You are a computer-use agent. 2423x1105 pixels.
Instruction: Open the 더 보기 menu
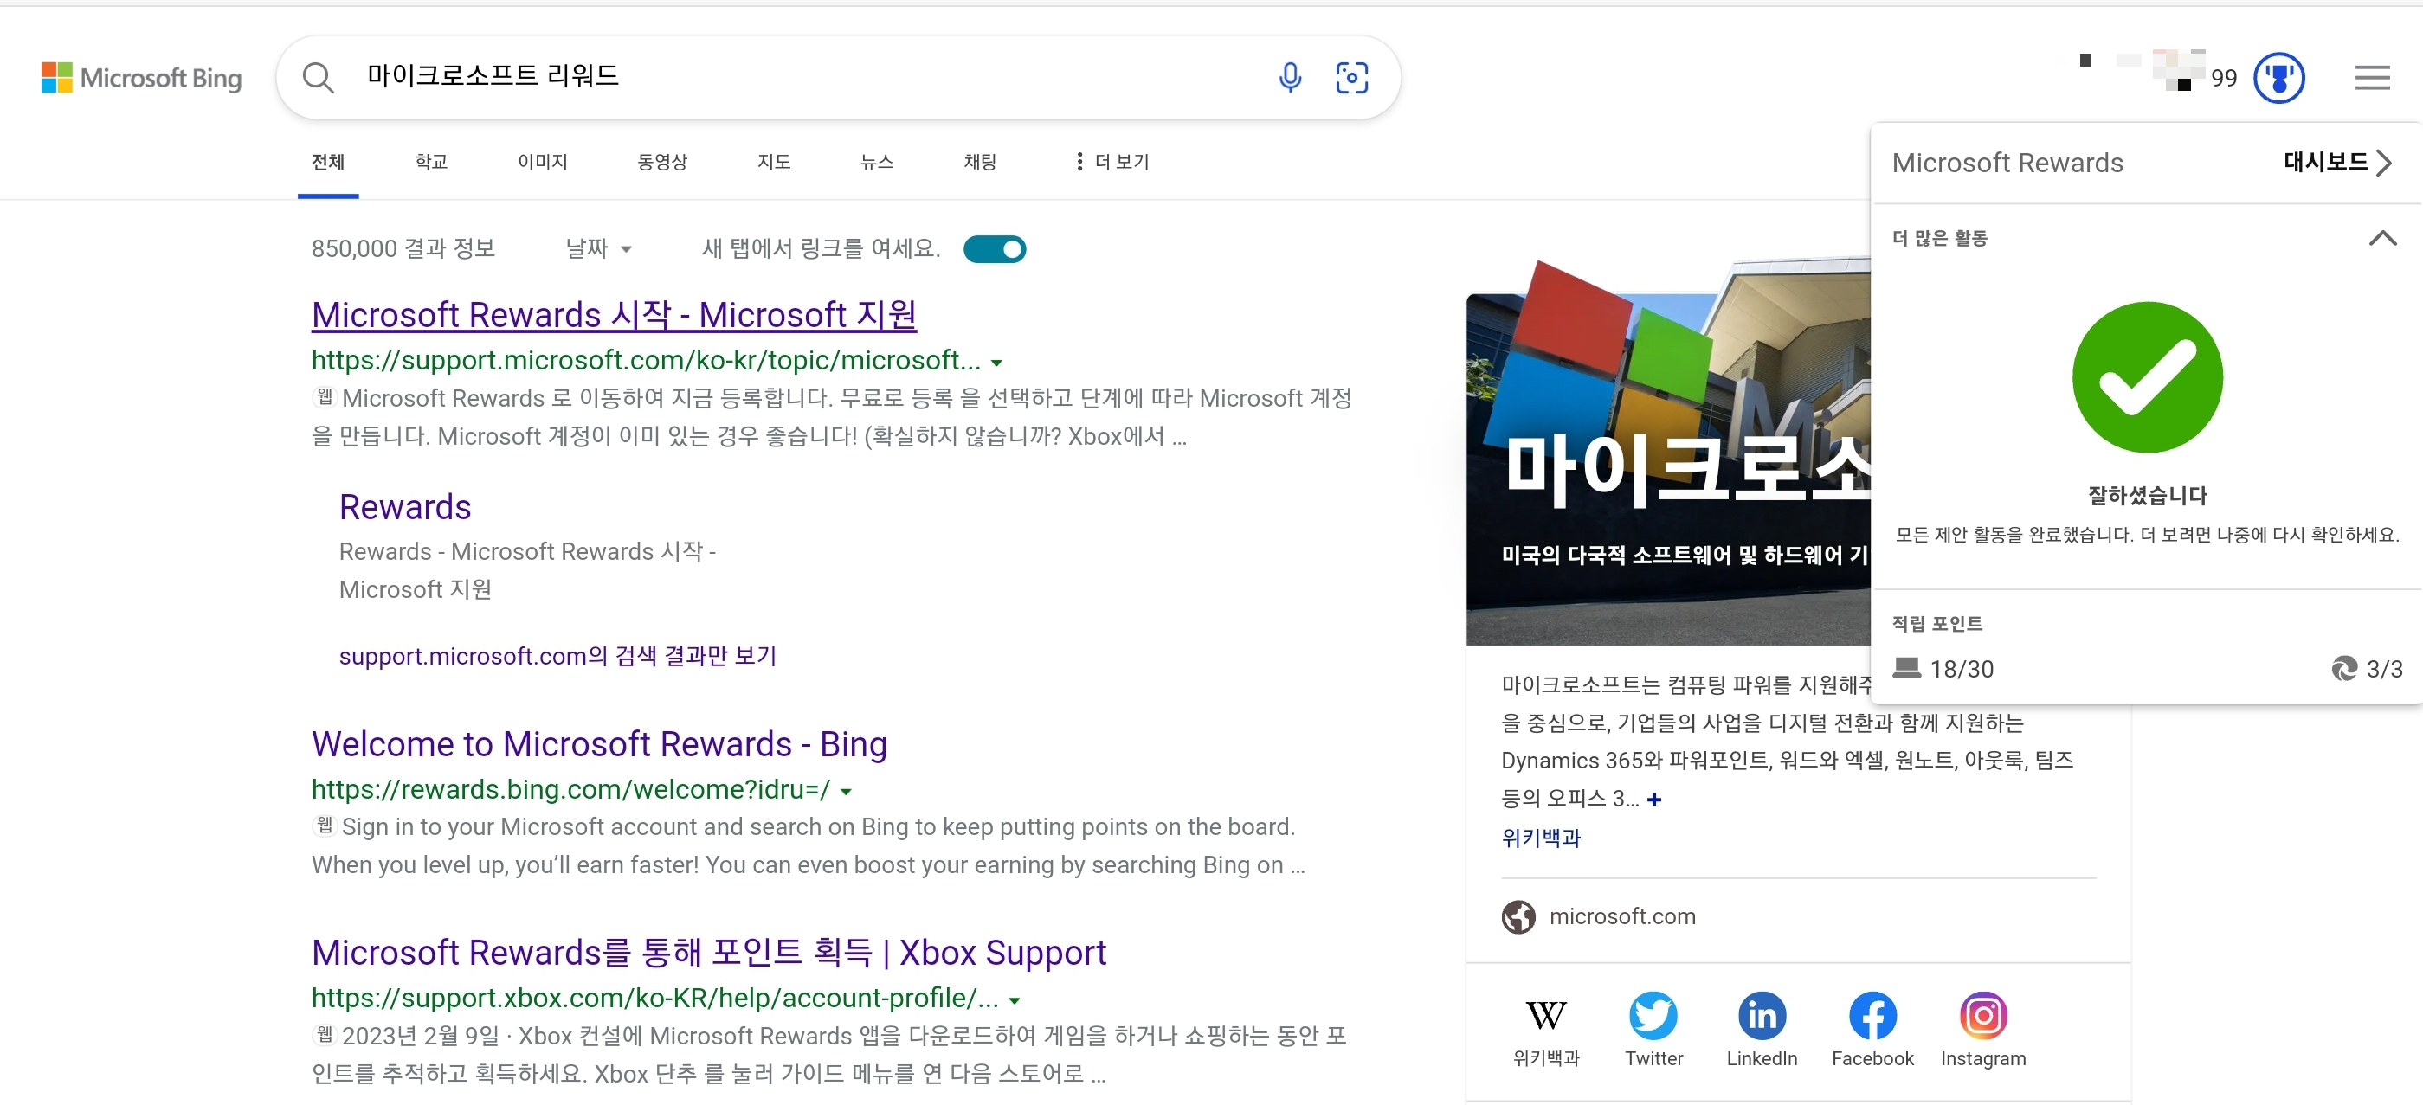(1112, 162)
